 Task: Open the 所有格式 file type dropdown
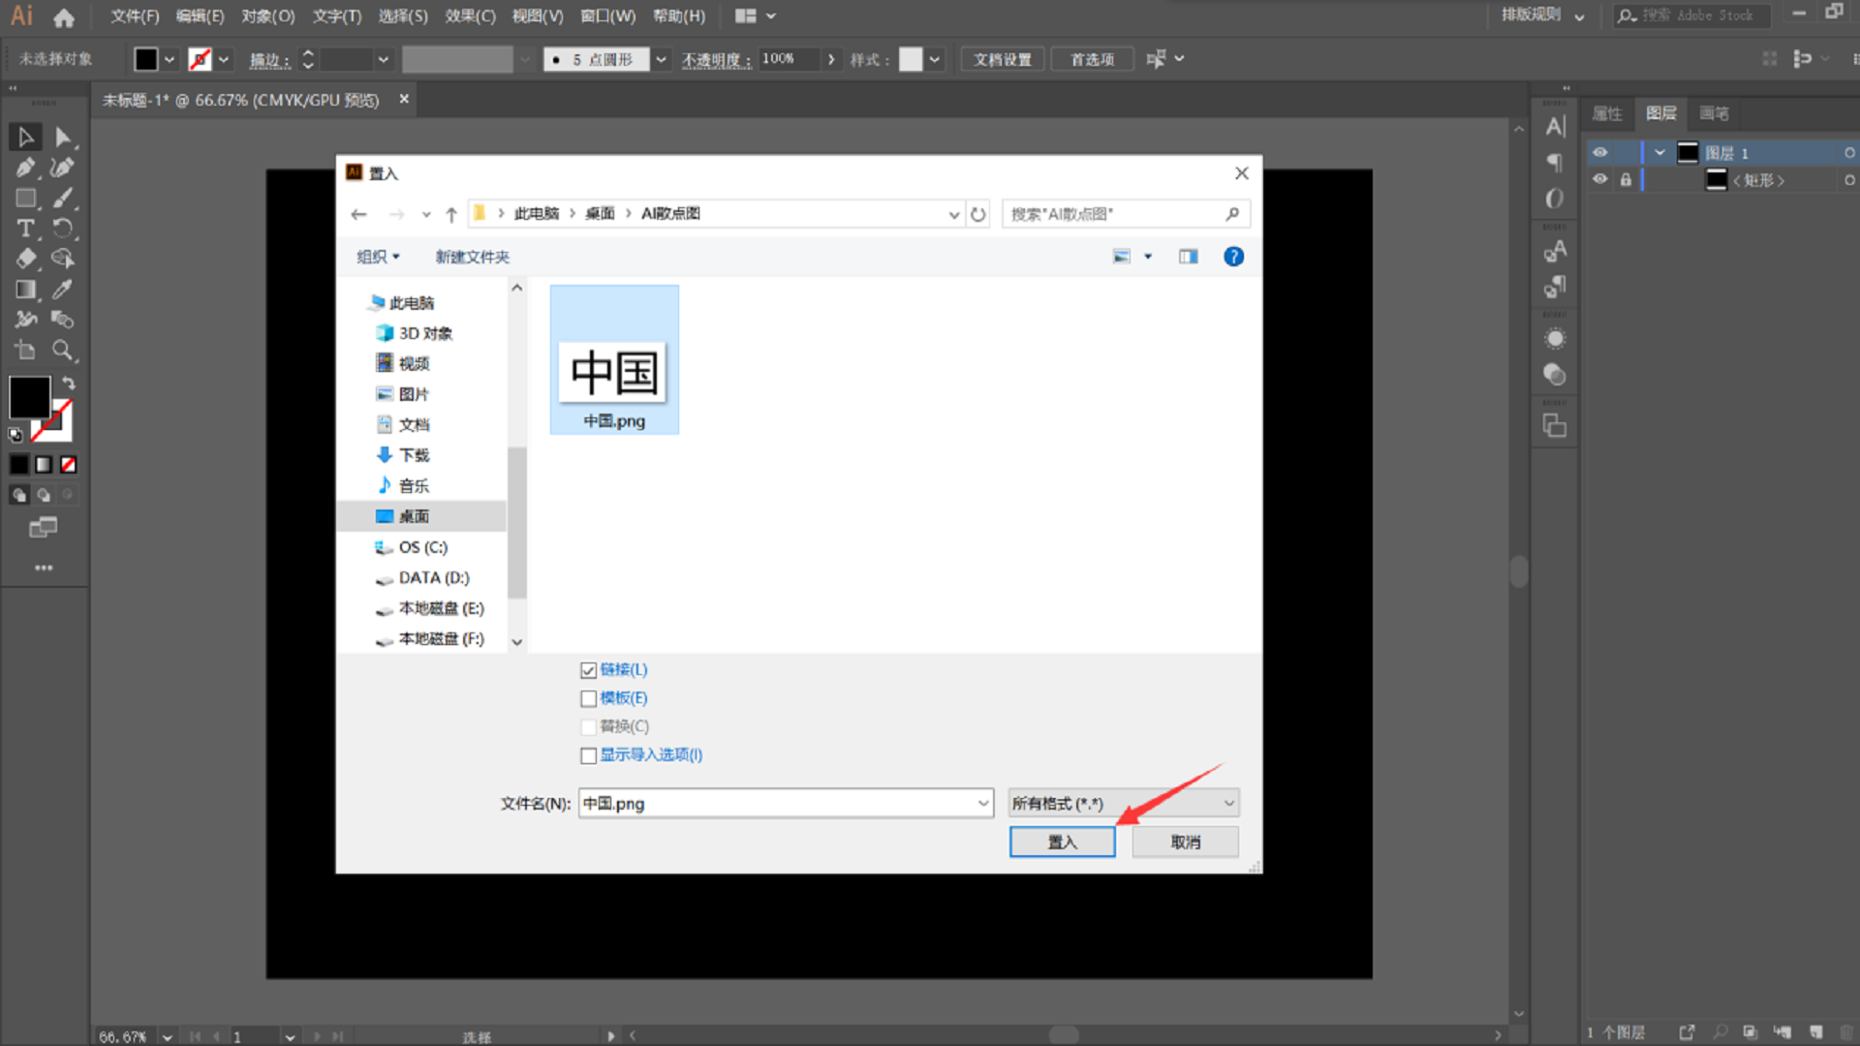click(1123, 803)
